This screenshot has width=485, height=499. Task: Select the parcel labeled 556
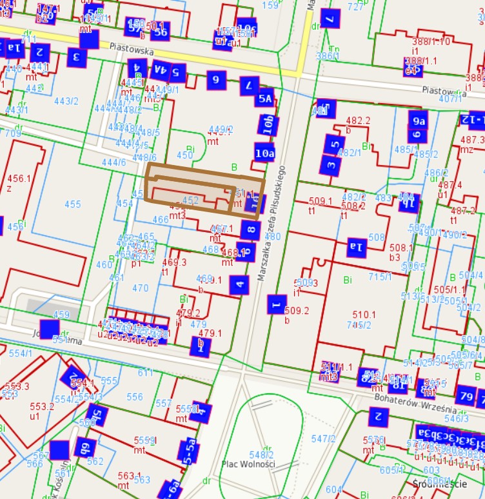[135, 396]
